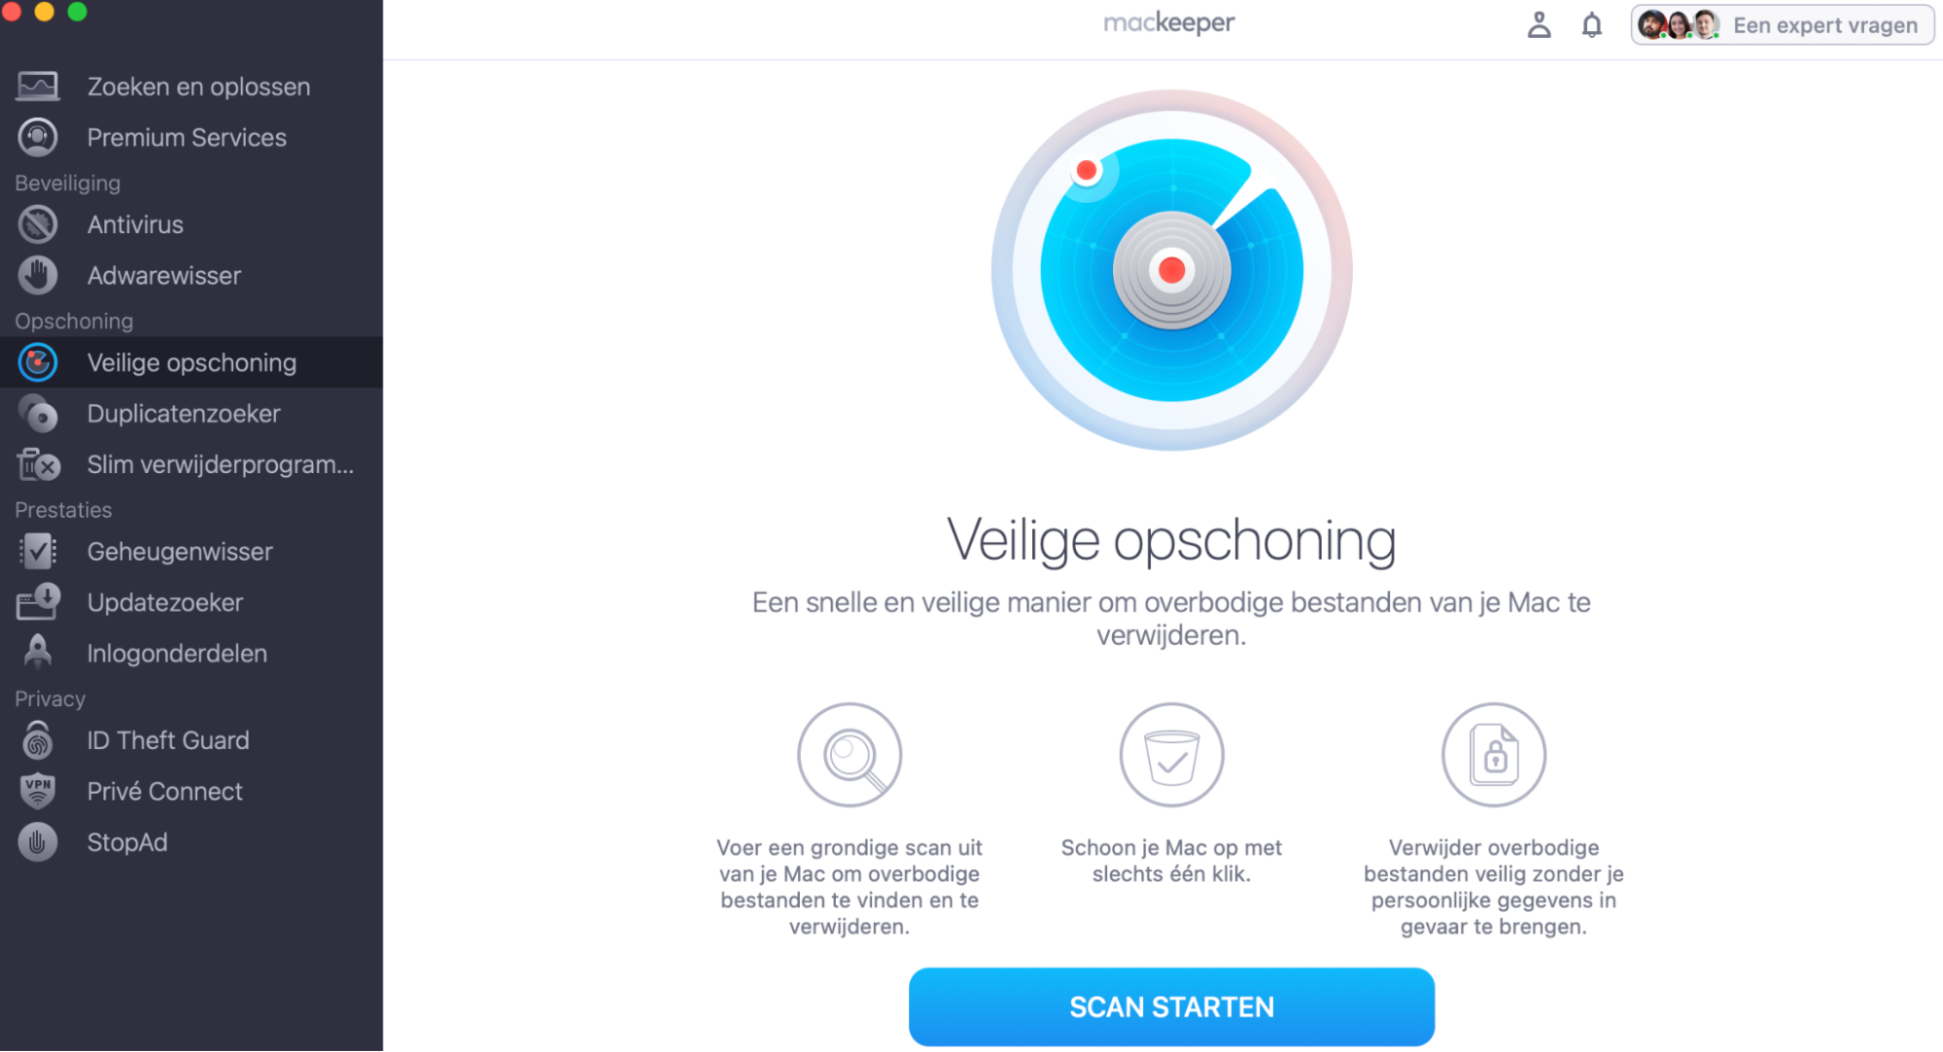Viewport: 1943px width, 1052px height.
Task: Open Premium Services from sidebar
Action: (187, 137)
